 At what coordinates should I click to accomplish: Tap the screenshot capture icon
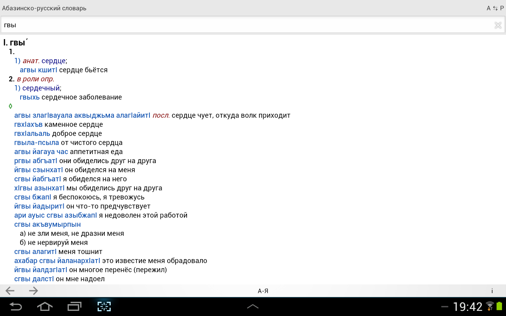[104, 306]
